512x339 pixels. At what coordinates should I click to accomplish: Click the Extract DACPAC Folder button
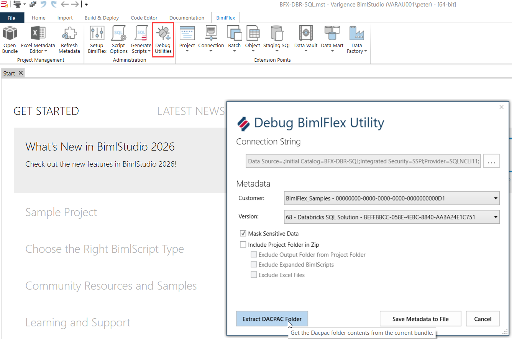pos(272,319)
